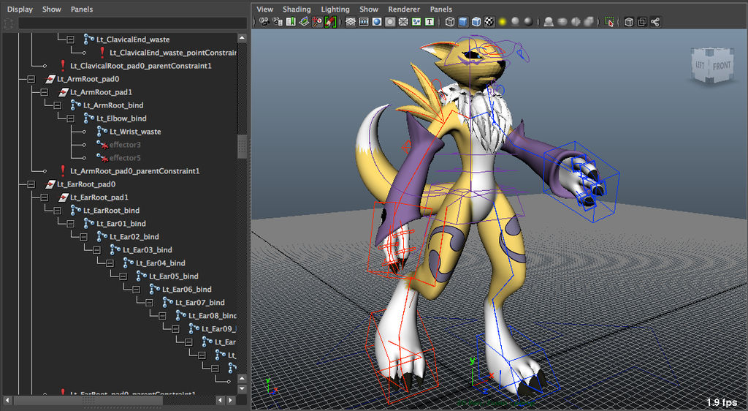Toggle the Resolution Gate blue sphere icon
The height and width of the screenshot is (411, 748).
click(377, 21)
